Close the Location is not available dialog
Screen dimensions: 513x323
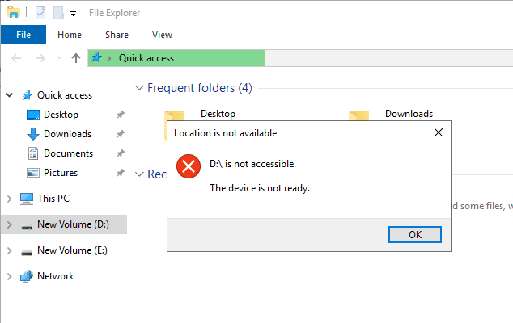coord(438,132)
